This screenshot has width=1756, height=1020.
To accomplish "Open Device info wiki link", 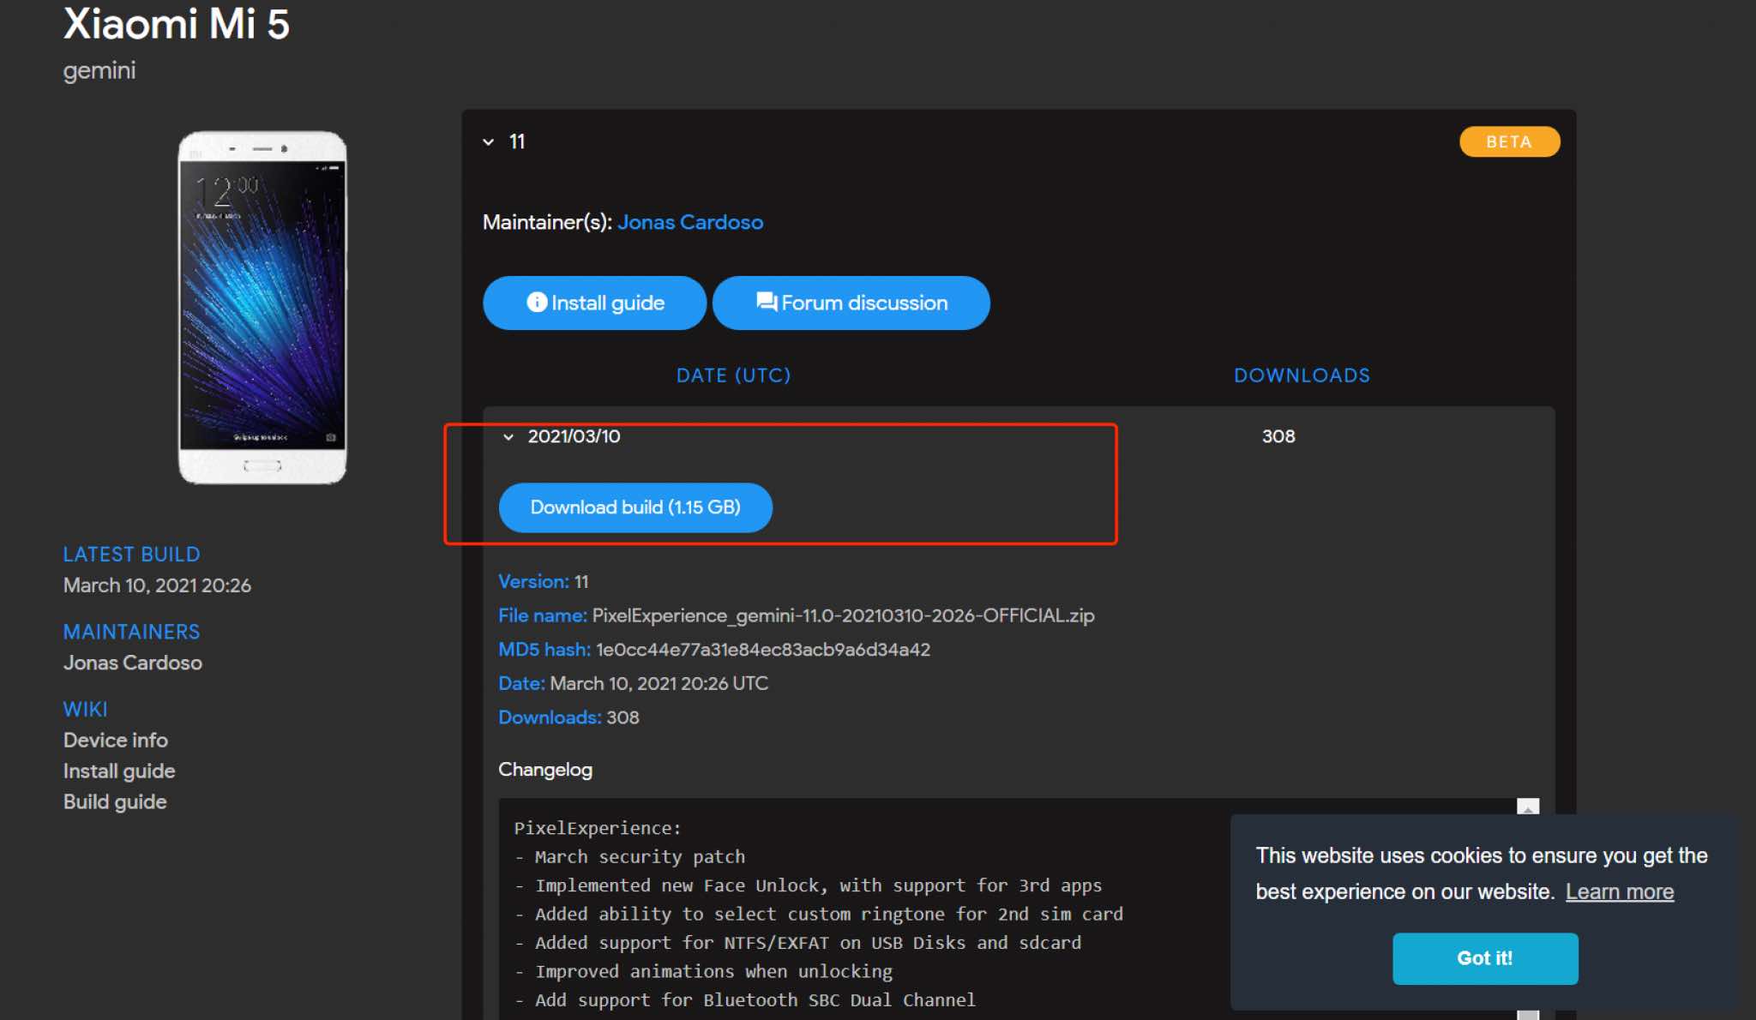I will (116, 740).
